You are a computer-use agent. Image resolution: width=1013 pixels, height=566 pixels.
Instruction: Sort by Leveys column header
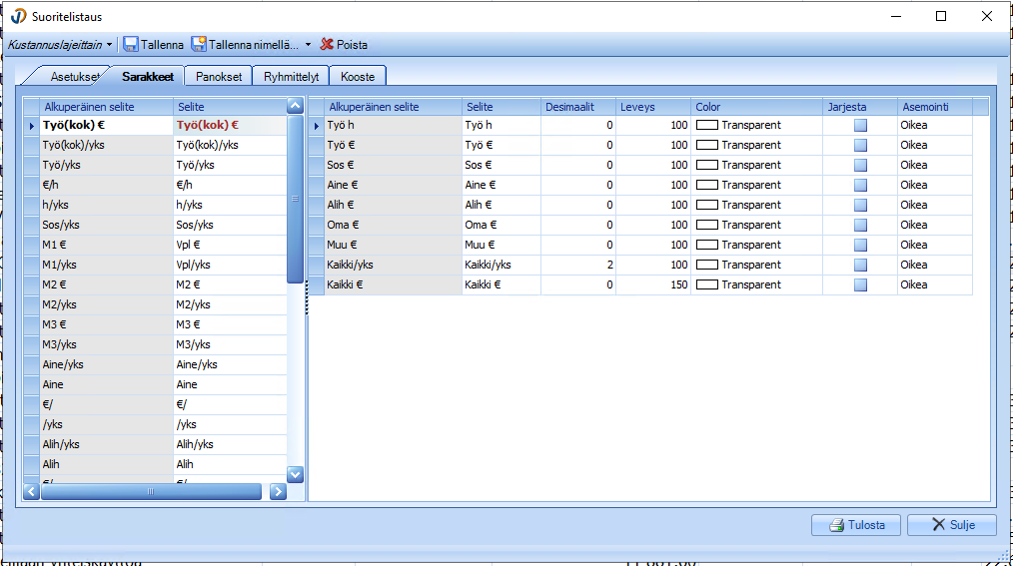(x=653, y=107)
